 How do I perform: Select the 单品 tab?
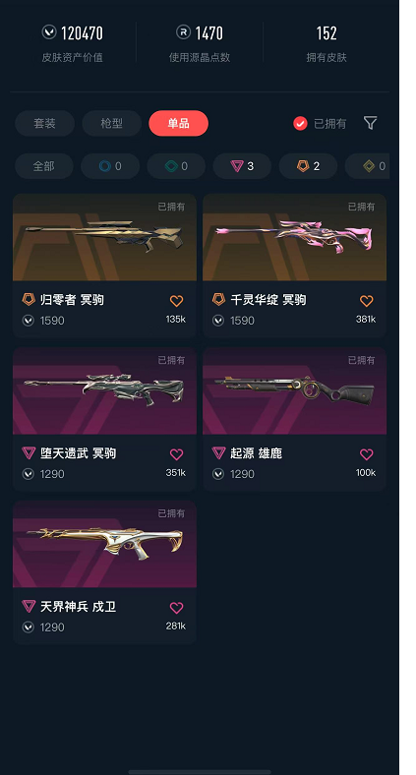pos(178,123)
